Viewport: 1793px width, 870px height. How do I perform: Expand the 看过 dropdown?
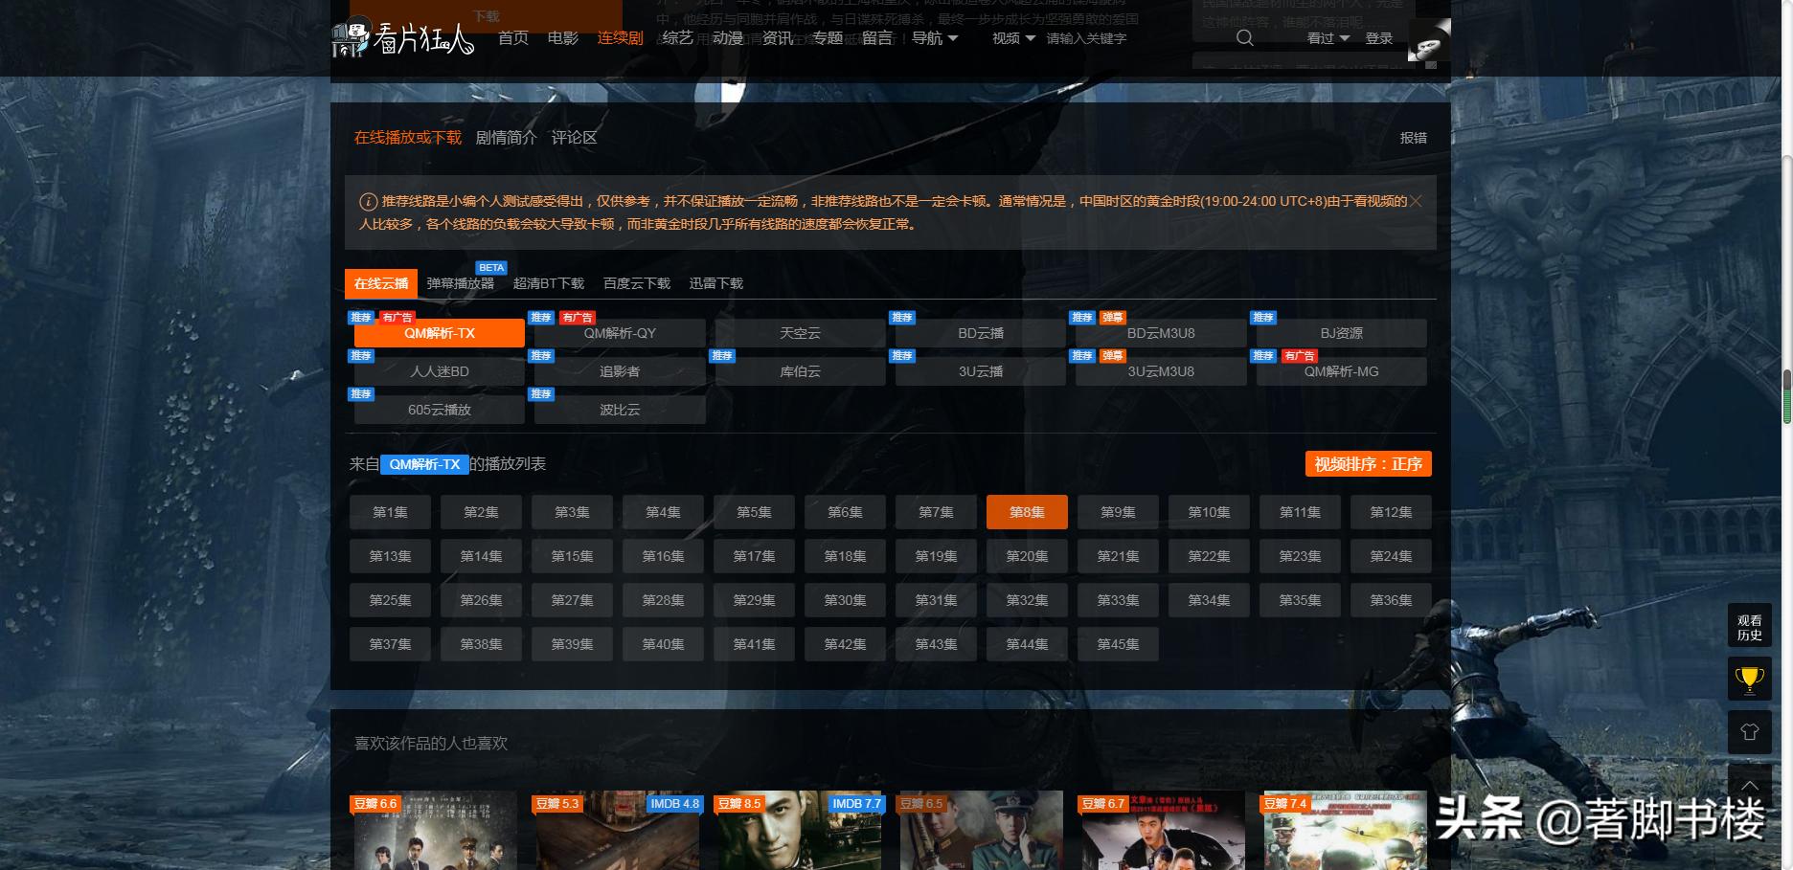(x=1328, y=38)
